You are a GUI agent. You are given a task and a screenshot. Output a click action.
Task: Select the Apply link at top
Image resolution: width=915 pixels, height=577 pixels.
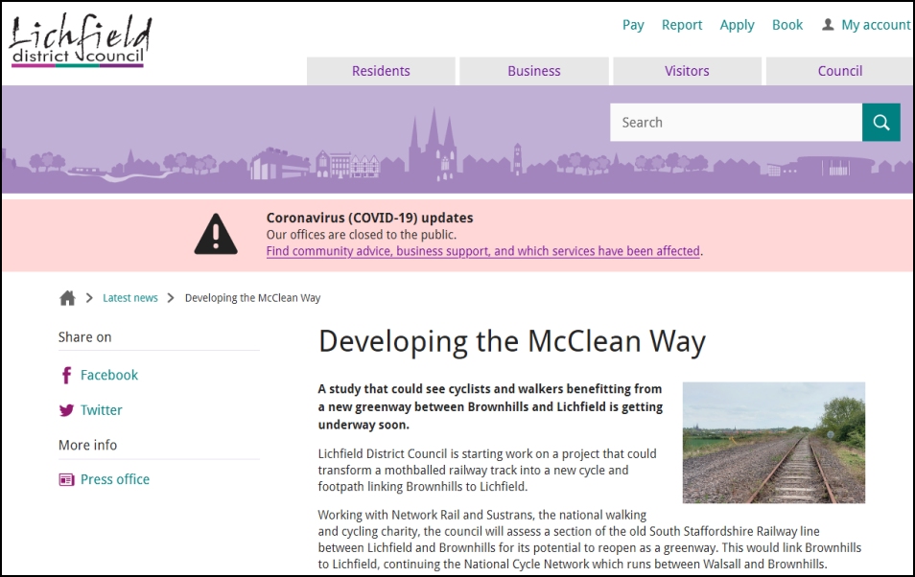pyautogui.click(x=737, y=25)
